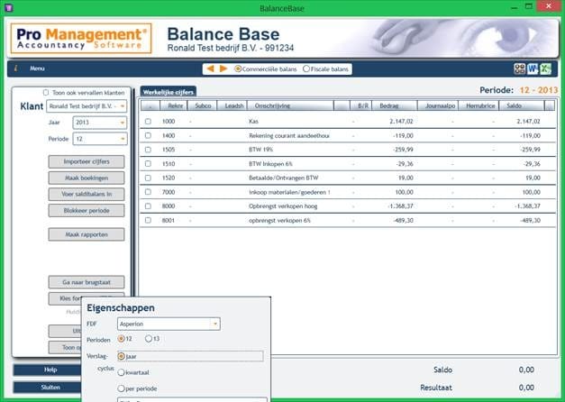The width and height of the screenshot is (565, 402).
Task: Go to previous period with left orange arrow
Action: (211, 69)
